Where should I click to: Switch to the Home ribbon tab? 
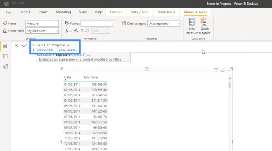[26, 12]
